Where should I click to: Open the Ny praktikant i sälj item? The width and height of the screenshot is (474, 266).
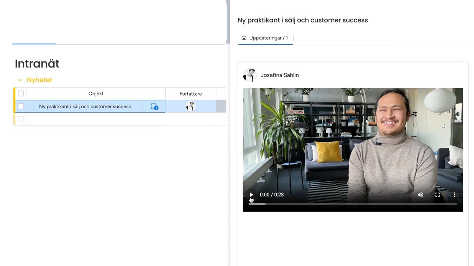[x=85, y=106]
